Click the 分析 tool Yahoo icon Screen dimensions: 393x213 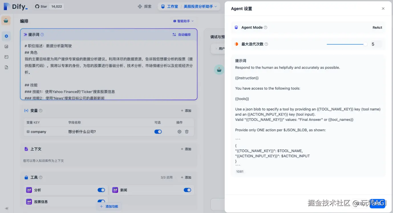click(x=29, y=190)
